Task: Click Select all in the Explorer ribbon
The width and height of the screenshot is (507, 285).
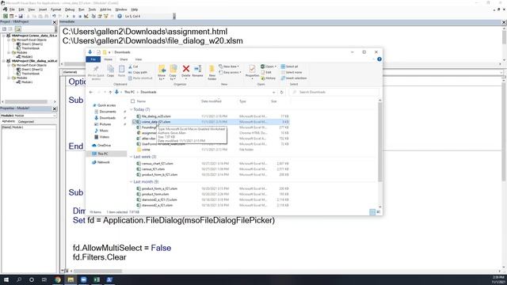Action: (289, 66)
